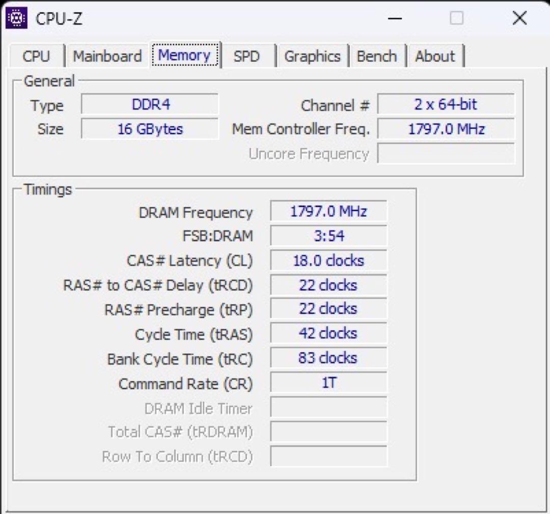Click the General group heading
This screenshot has height=514, width=550.
point(49,81)
